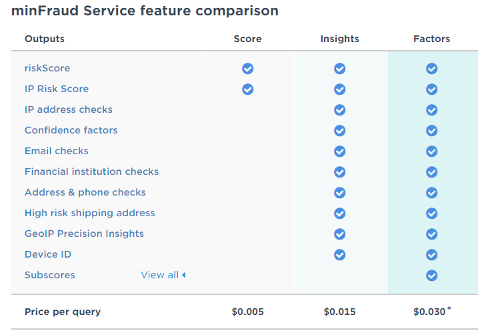Select the Score column header
This screenshot has width=490, height=335.
[247, 39]
